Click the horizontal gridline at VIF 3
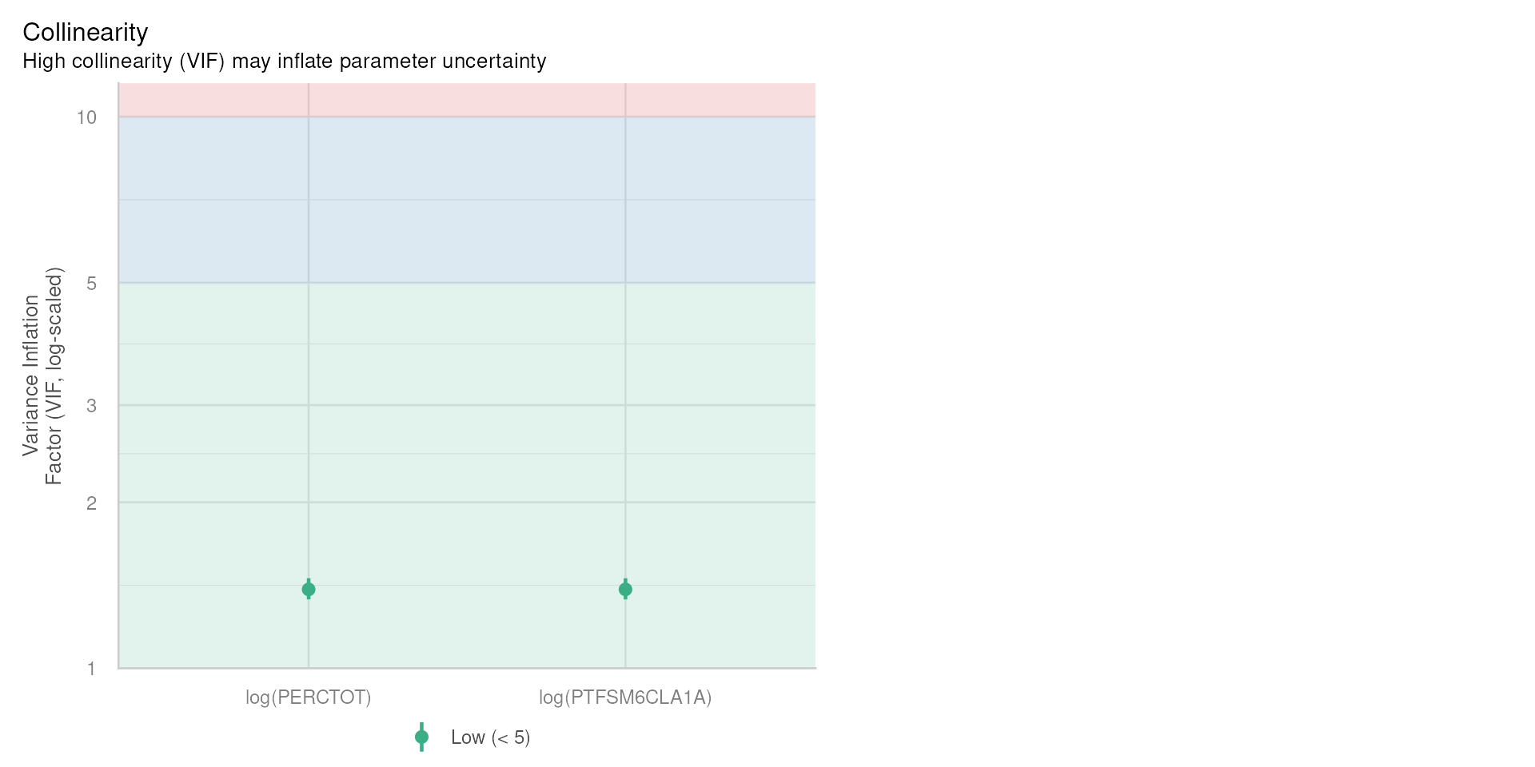The image size is (1535, 767). (467, 405)
